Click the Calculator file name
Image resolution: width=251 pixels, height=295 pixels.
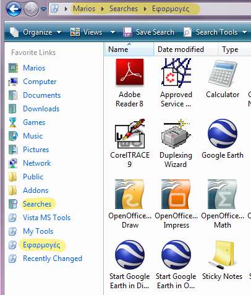223,95
